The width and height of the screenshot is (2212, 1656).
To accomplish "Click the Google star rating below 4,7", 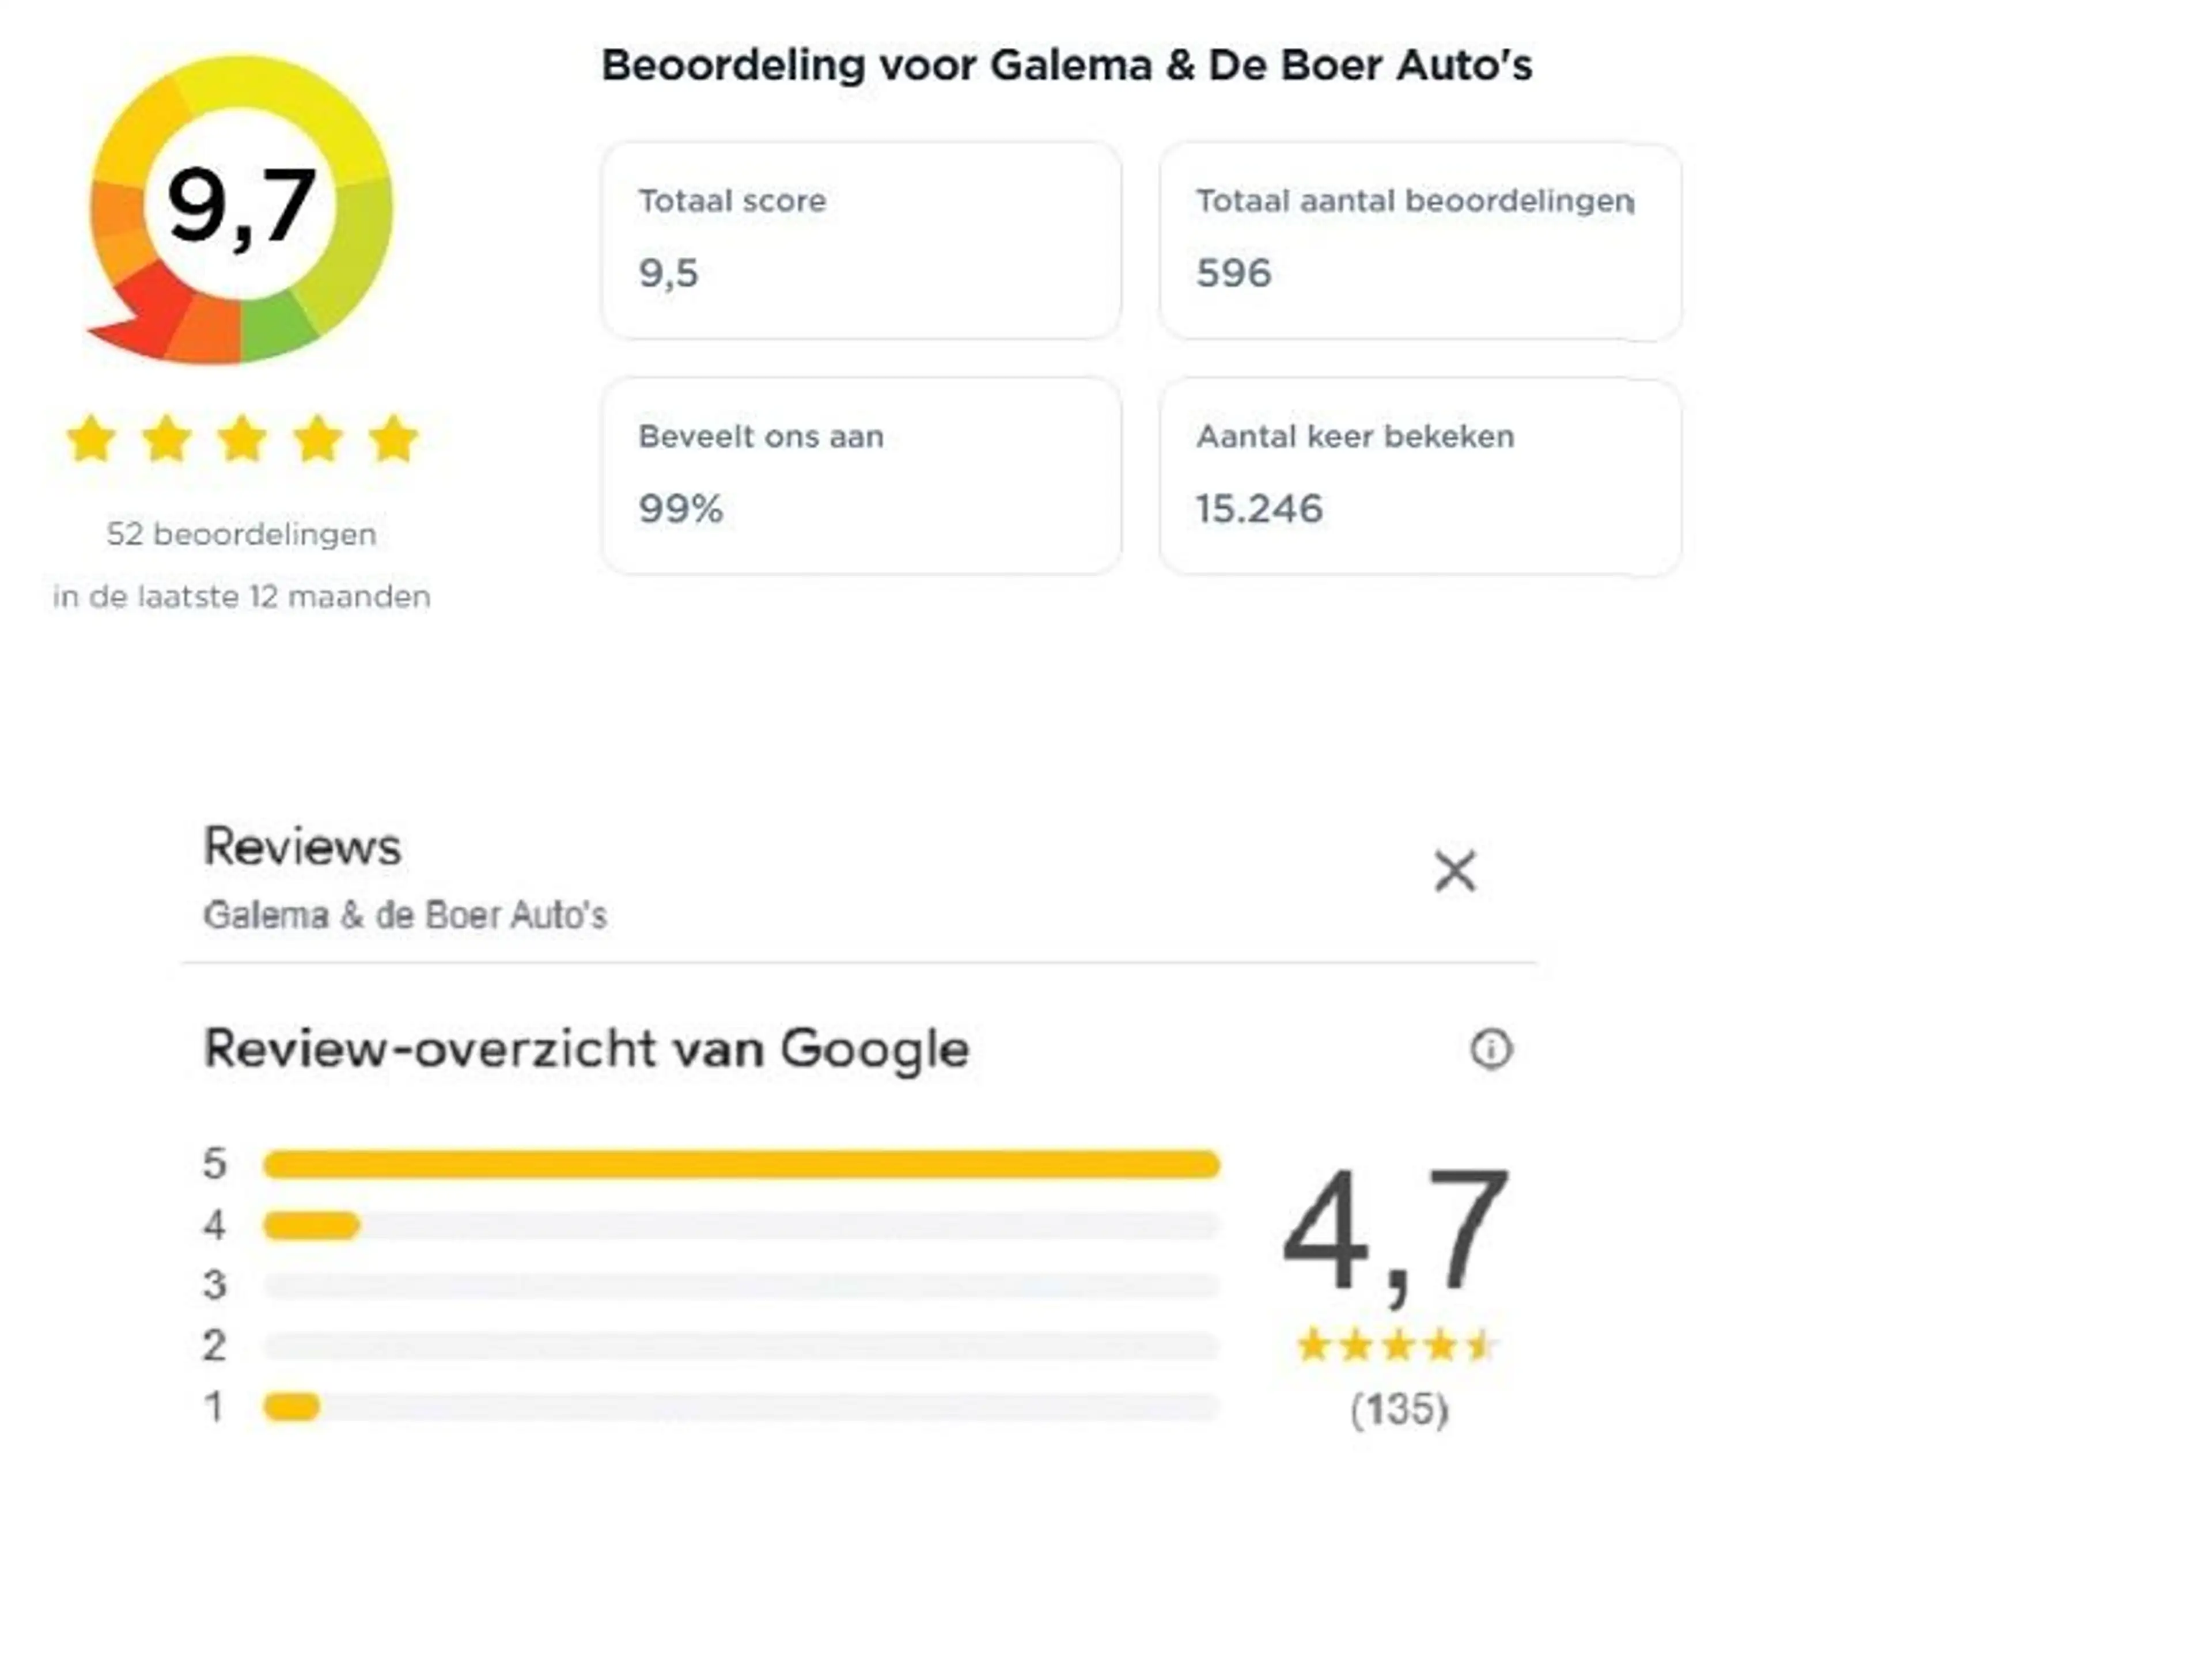I will (x=1397, y=1346).
